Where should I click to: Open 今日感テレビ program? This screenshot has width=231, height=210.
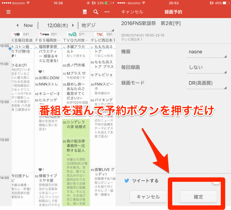click(22, 189)
